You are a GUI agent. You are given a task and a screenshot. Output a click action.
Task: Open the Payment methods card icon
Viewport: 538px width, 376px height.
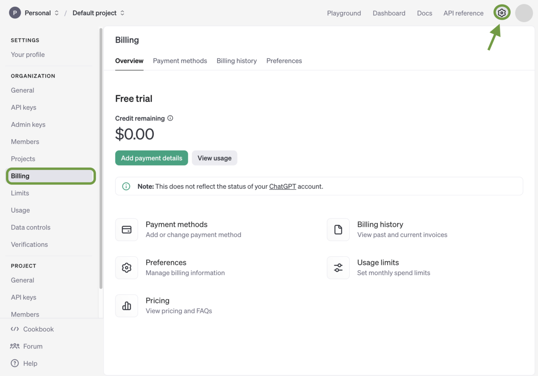tap(126, 229)
